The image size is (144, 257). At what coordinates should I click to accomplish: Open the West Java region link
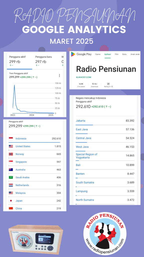[82, 147]
